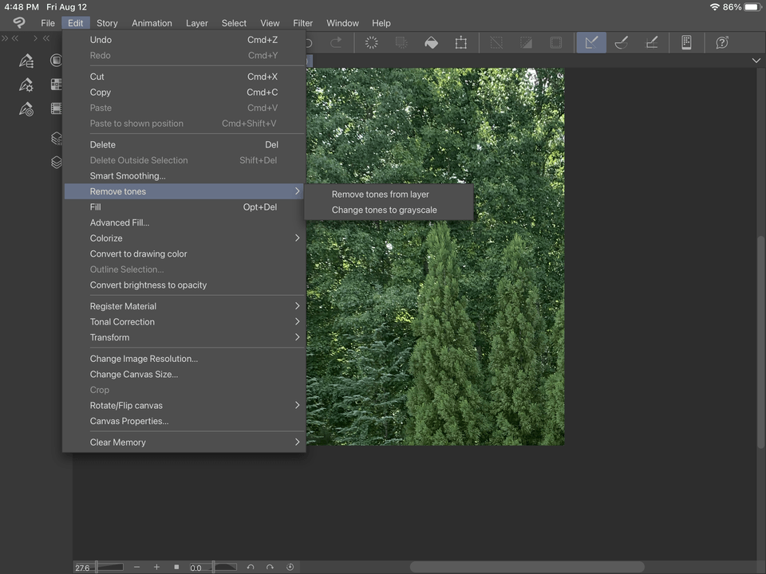The image size is (766, 574).
Task: Collapse the top command bar with the chevron
Action: coord(756,60)
